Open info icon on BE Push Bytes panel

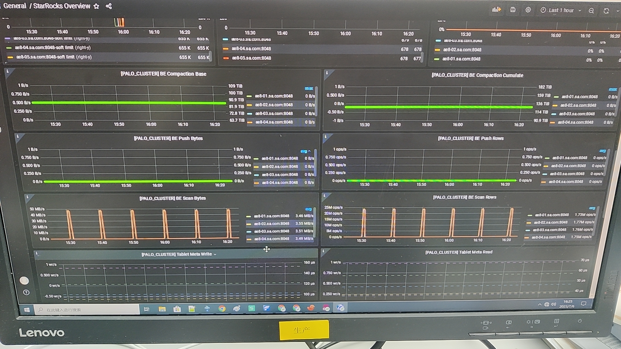pos(18,136)
